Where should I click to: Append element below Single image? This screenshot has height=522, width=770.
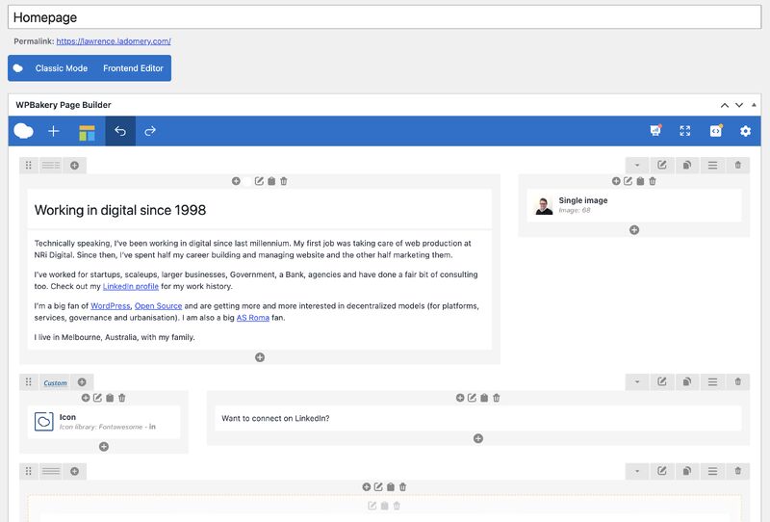pos(634,230)
